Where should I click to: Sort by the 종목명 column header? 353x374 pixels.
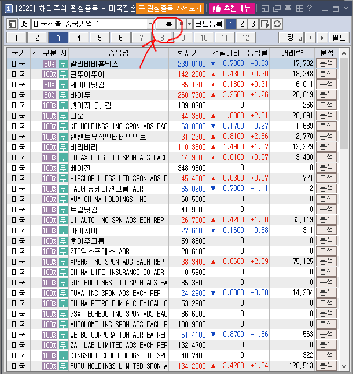tap(119, 53)
